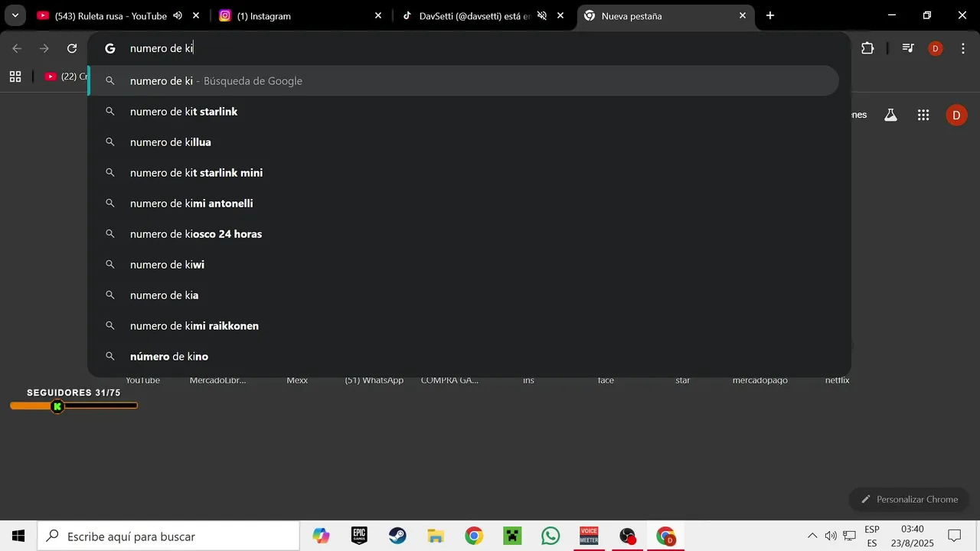
Task: Open the Google apps grid
Action: [x=923, y=115]
